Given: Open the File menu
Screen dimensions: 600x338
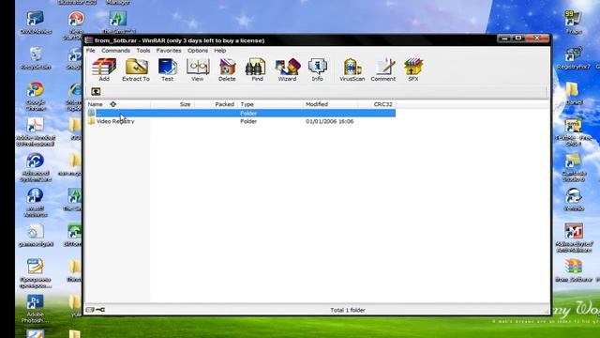Looking at the screenshot, I should (x=90, y=50).
